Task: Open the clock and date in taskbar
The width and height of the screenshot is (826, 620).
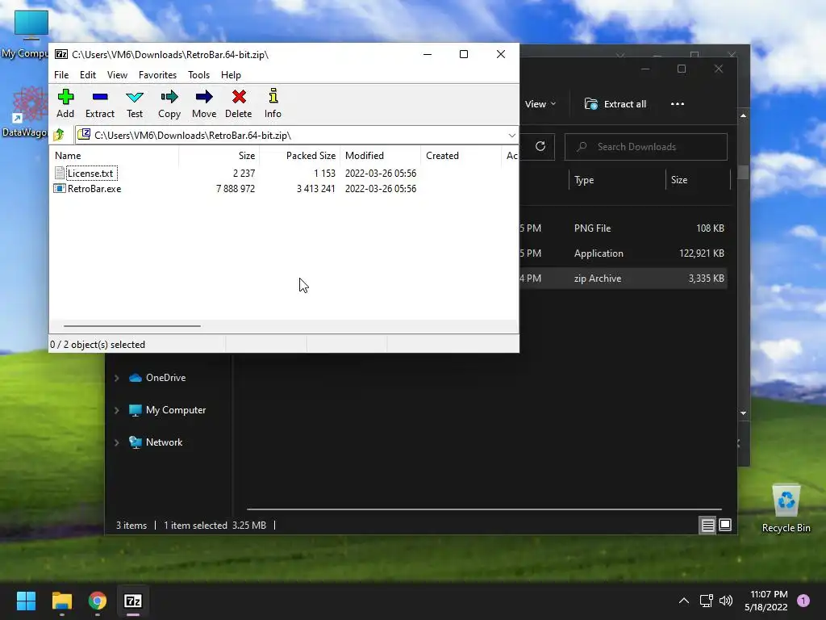Action: tap(766, 601)
